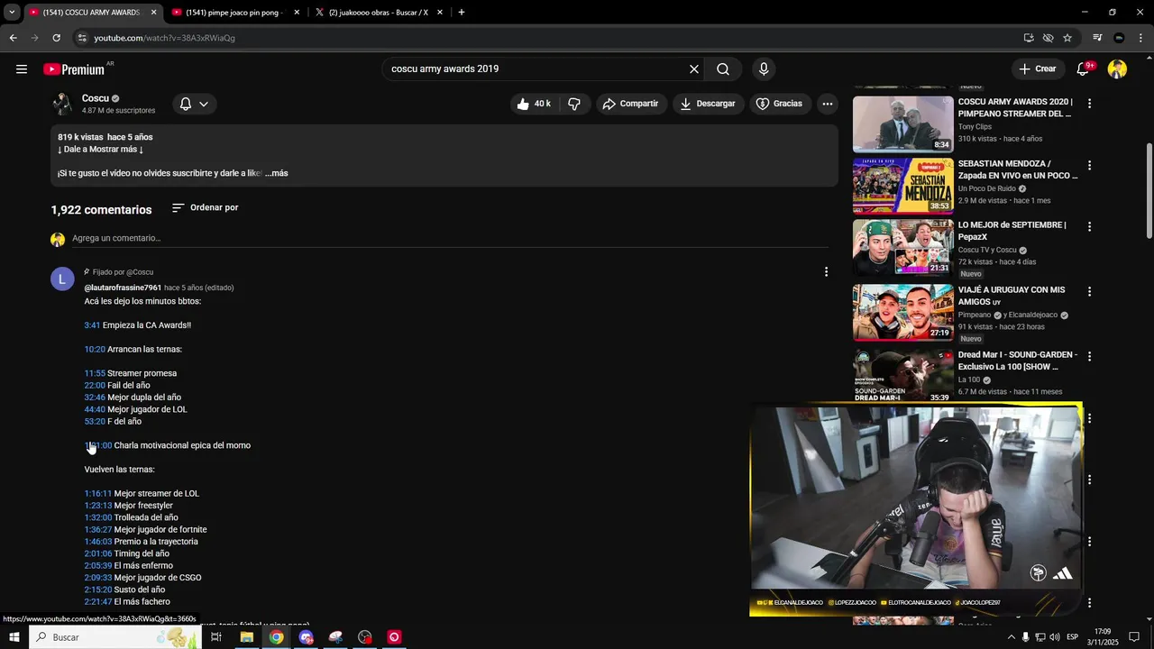Image resolution: width=1154 pixels, height=649 pixels.
Task: Expand description with ...más
Action: tap(276, 173)
